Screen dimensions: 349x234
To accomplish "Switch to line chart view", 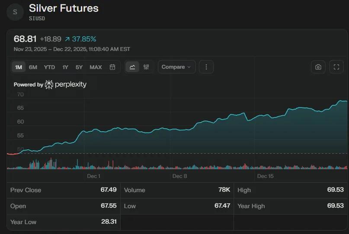I will tap(132, 67).
